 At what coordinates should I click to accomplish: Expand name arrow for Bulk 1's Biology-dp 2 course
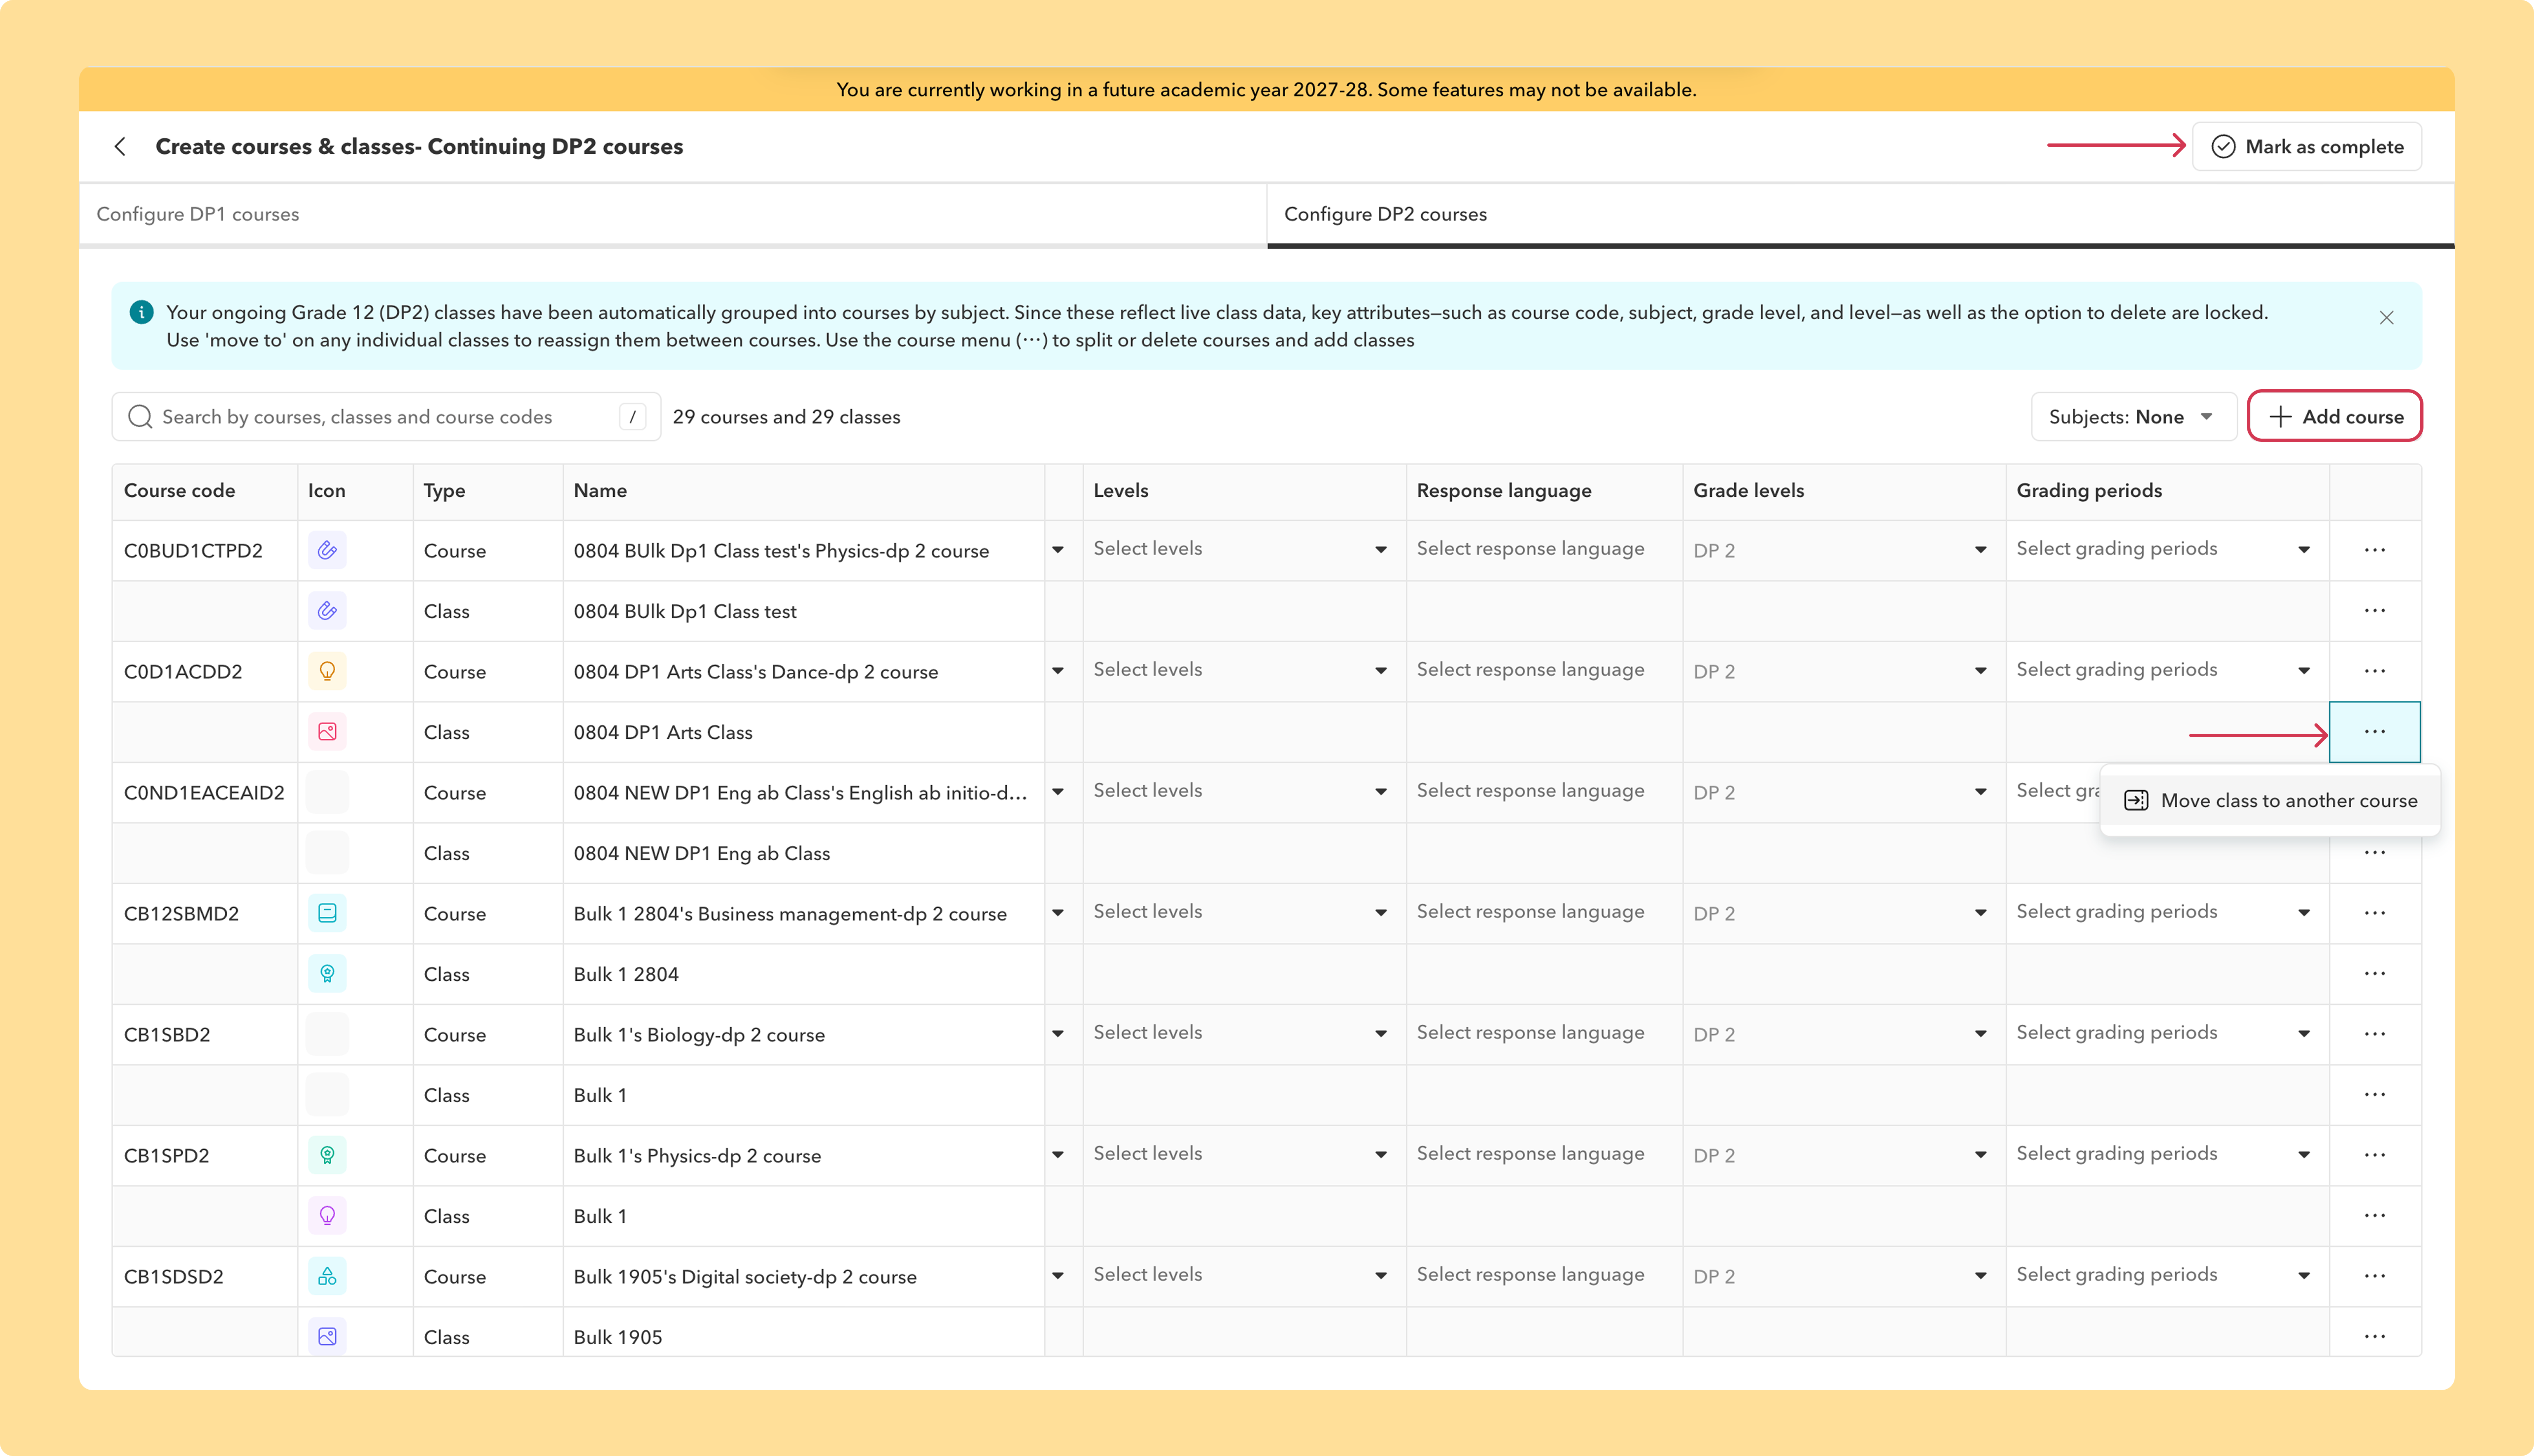point(1057,1034)
